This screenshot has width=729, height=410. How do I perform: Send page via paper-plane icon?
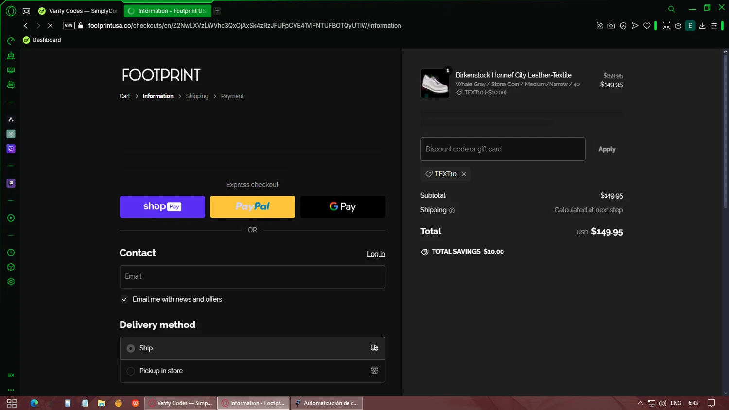[635, 26]
